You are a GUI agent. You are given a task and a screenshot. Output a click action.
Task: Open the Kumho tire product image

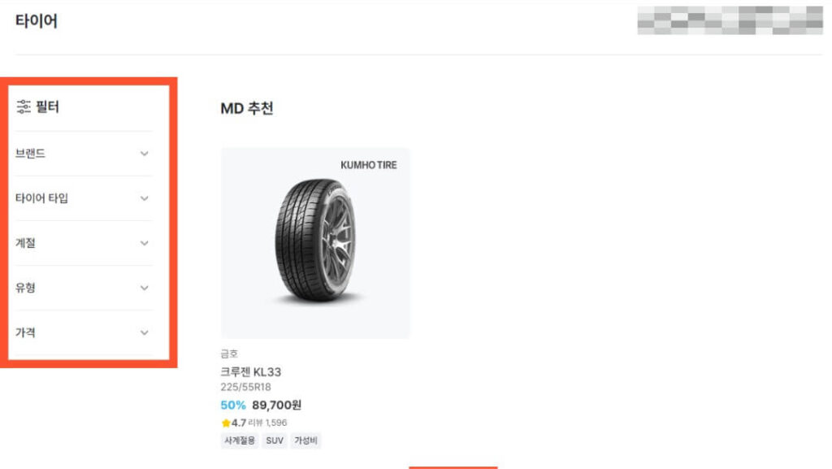click(315, 243)
